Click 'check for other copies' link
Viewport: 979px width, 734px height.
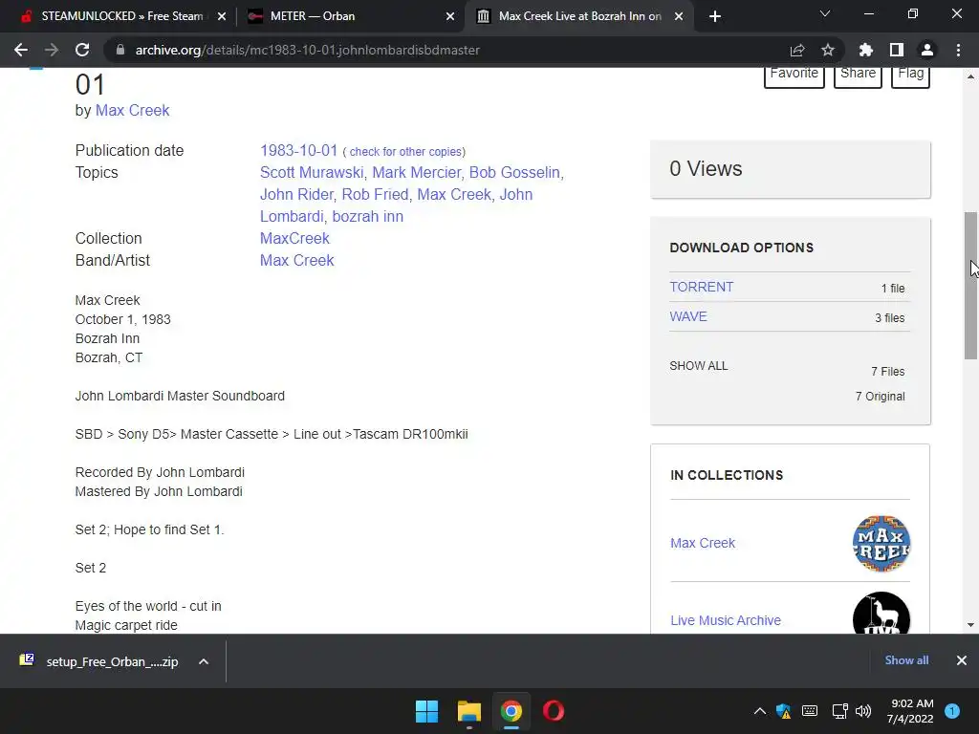(405, 152)
